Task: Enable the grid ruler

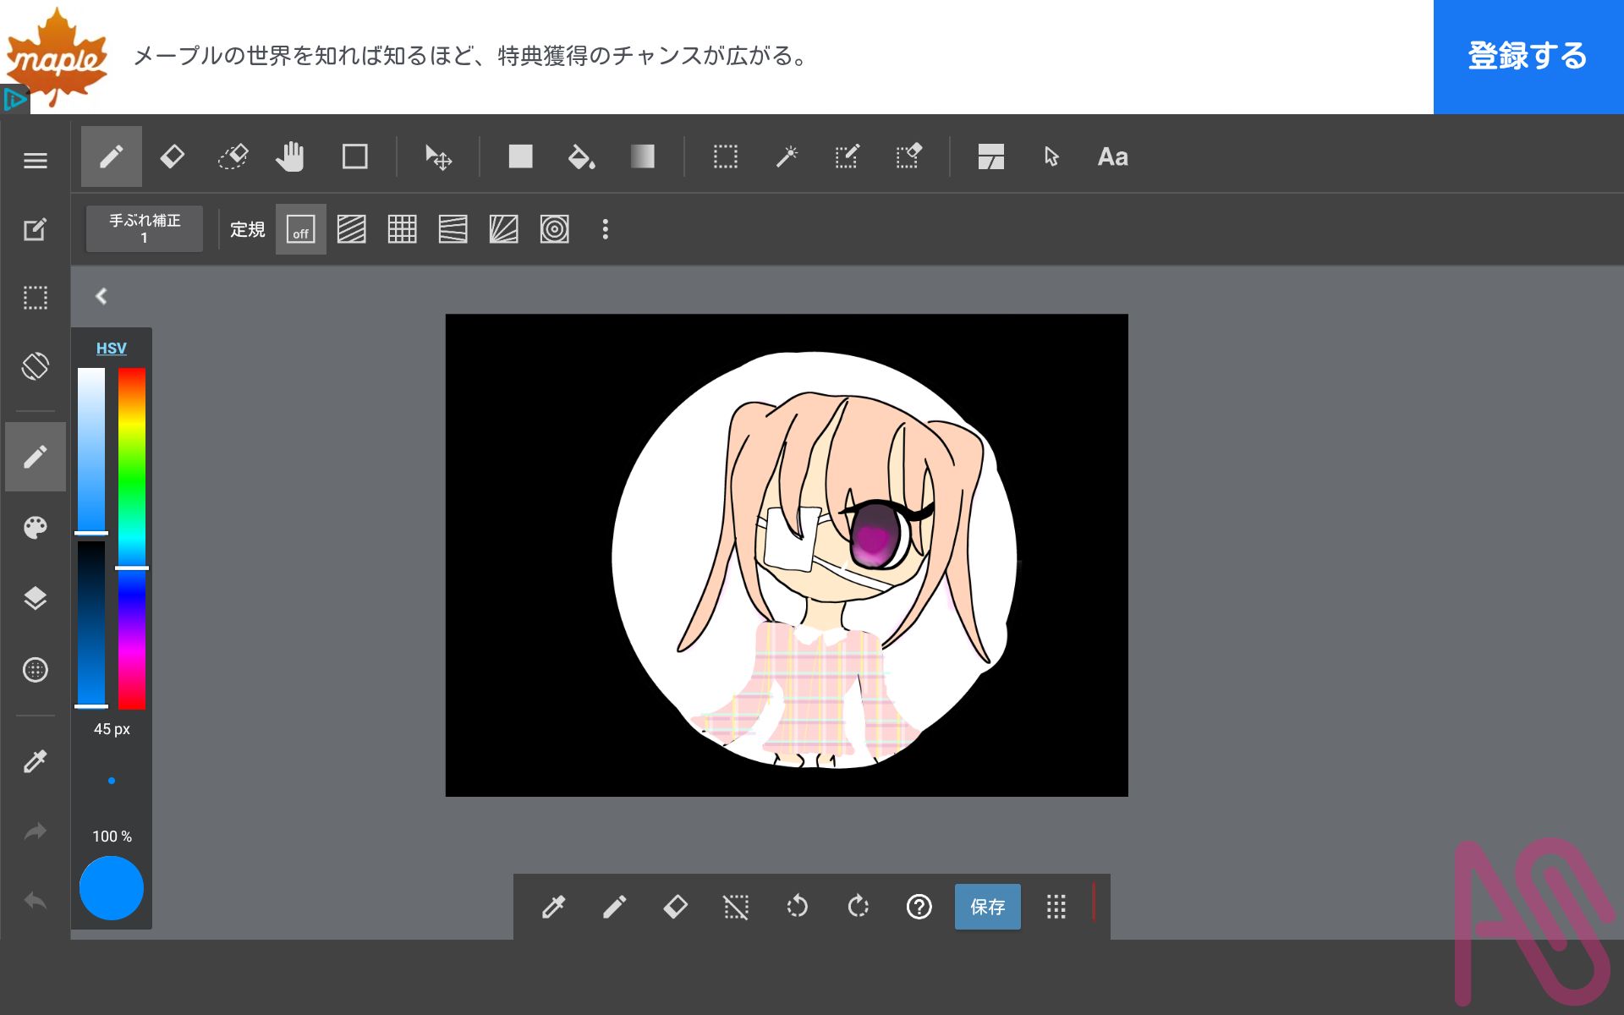Action: point(402,229)
